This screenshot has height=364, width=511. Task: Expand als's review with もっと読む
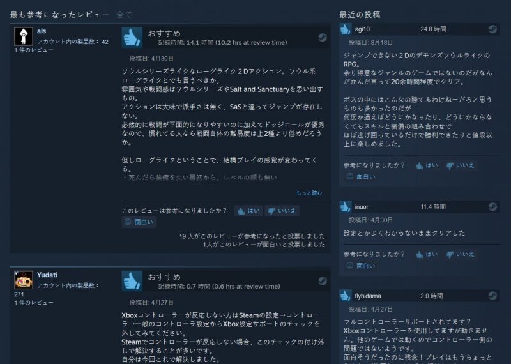click(309, 193)
